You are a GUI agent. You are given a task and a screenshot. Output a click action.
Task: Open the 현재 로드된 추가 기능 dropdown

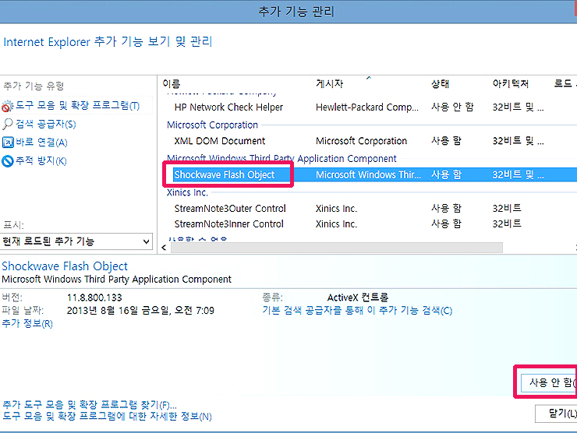click(76, 241)
